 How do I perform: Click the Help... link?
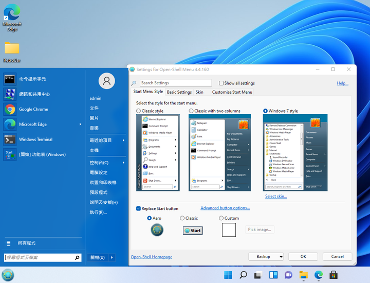pyautogui.click(x=342, y=83)
